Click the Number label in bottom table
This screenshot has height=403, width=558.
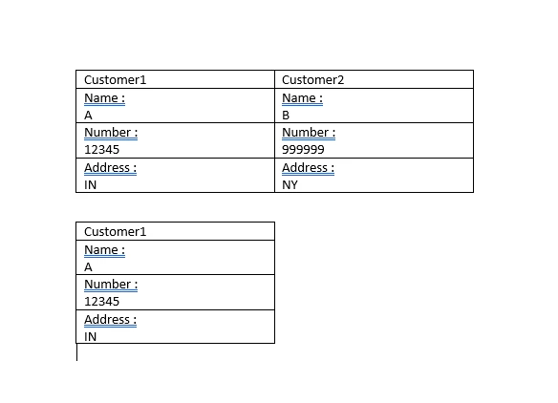(x=111, y=285)
